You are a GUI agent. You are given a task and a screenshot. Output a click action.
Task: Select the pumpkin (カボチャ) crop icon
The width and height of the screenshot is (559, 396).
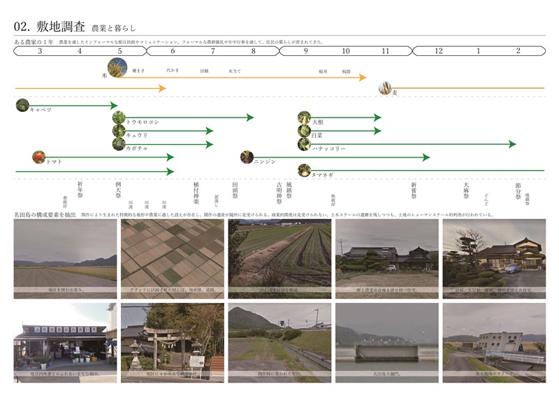coord(119,144)
